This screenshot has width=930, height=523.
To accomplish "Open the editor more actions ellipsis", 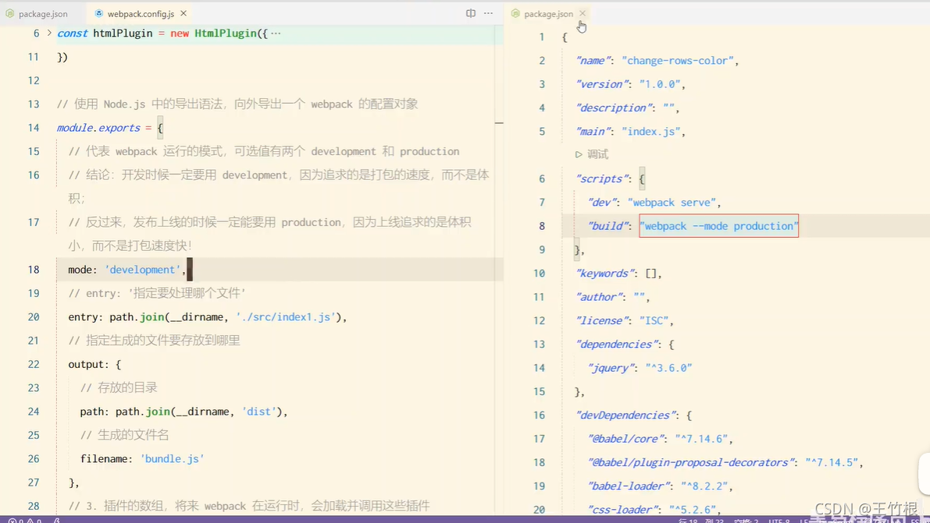I will [x=489, y=13].
